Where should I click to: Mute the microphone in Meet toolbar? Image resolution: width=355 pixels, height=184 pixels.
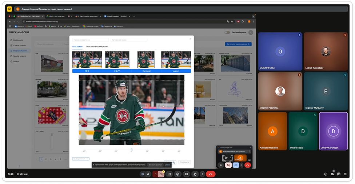(x=148, y=174)
